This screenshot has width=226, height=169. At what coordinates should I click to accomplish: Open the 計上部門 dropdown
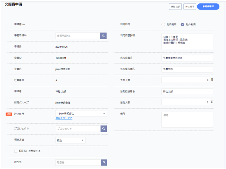click(x=81, y=113)
